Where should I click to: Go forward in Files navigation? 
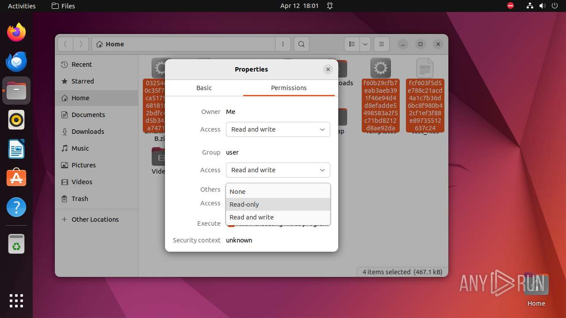pos(80,44)
